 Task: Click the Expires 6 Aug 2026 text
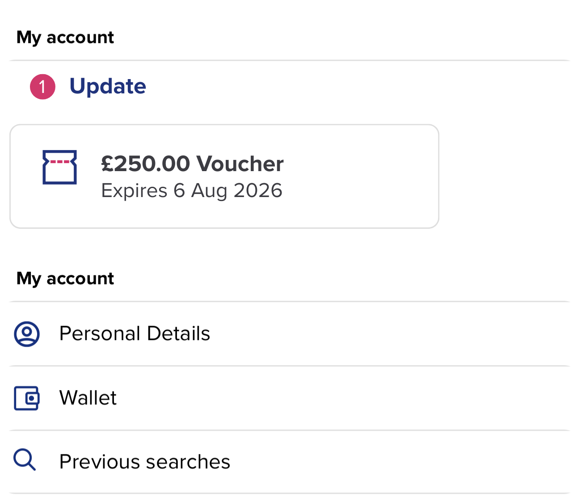coord(191,191)
